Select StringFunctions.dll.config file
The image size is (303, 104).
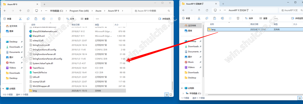(77, 50)
